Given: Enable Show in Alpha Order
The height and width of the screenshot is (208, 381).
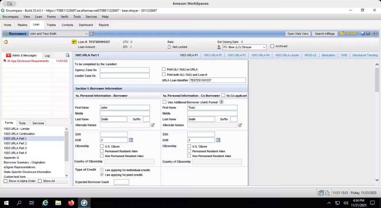Looking at the screenshot, I should point(5,181).
